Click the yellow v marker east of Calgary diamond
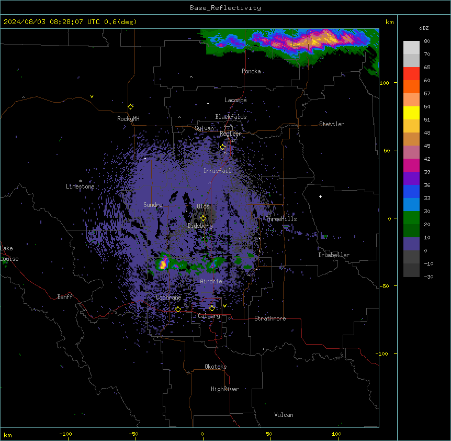The image size is (451, 441). click(224, 306)
